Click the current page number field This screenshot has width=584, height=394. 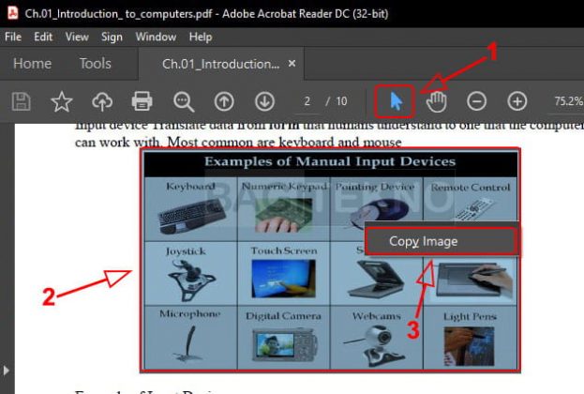coord(307,100)
